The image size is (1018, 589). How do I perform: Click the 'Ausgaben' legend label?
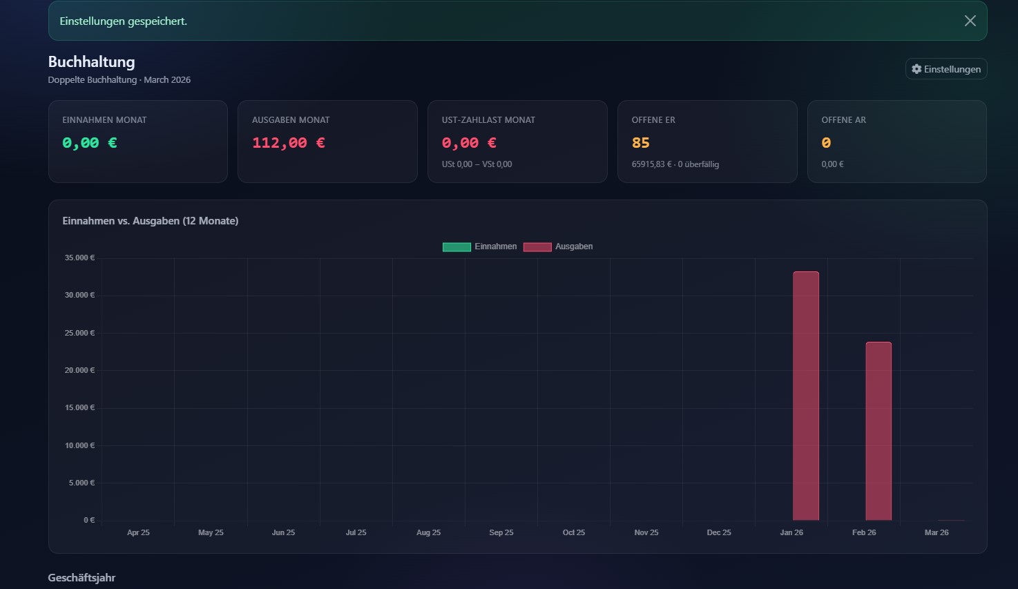[574, 247]
